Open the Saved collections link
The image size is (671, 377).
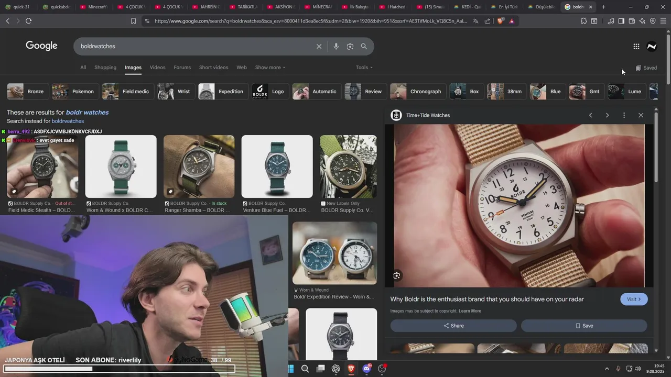pyautogui.click(x=646, y=68)
